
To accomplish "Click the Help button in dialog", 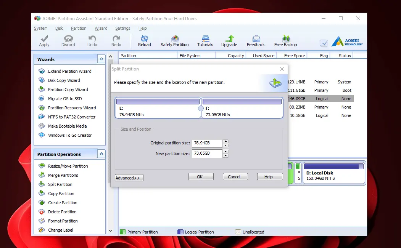I will click(270, 177).
